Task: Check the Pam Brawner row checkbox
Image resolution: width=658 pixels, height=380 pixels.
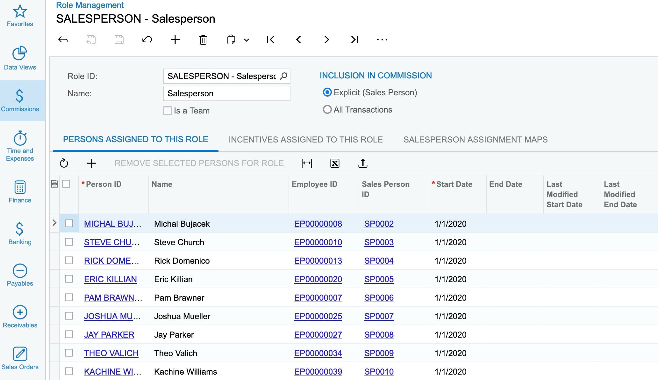Action: coord(69,297)
